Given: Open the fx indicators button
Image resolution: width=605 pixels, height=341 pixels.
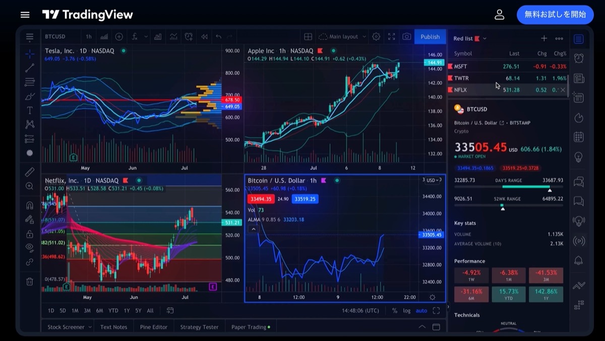Looking at the screenshot, I should [135, 37].
